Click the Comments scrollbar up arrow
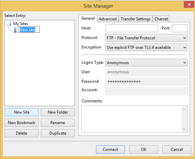Image resolution: width=195 pixels, height=159 pixels. point(184,109)
